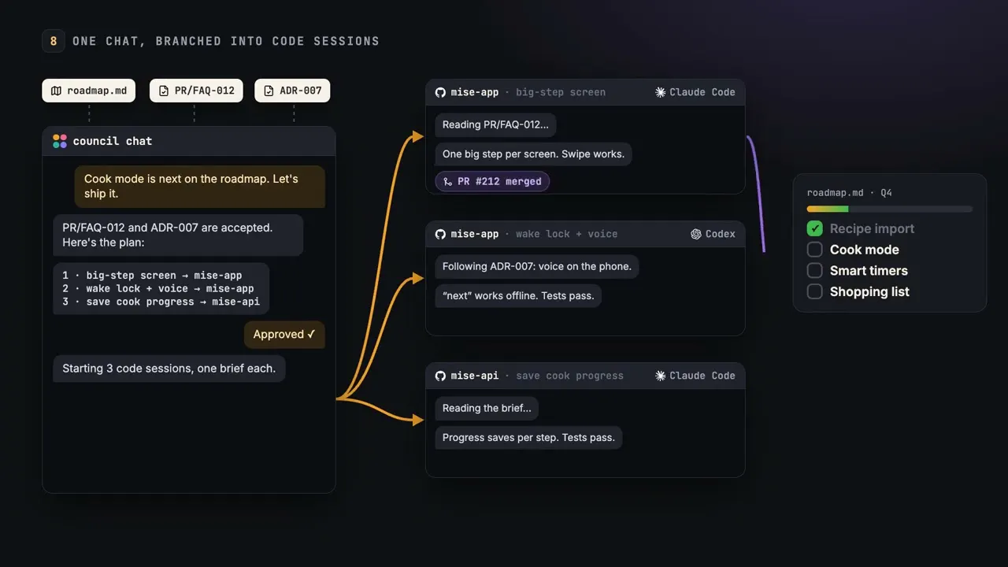The height and width of the screenshot is (567, 1008).
Task: Select the ADR-007 document chip
Action: 292,91
